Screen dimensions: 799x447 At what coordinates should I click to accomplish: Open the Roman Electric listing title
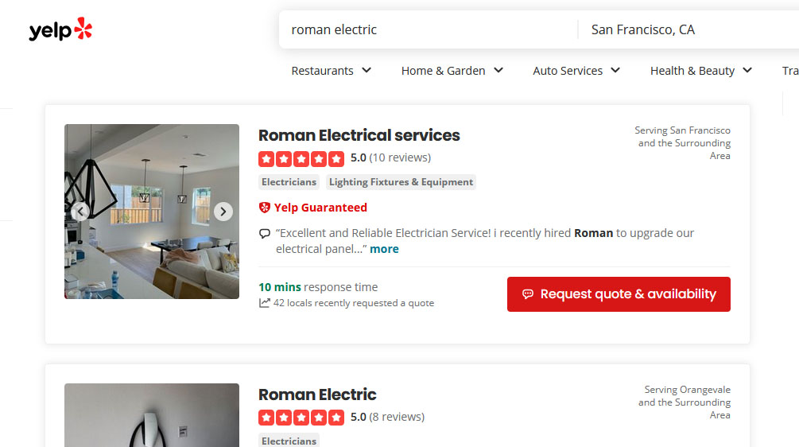click(x=317, y=395)
